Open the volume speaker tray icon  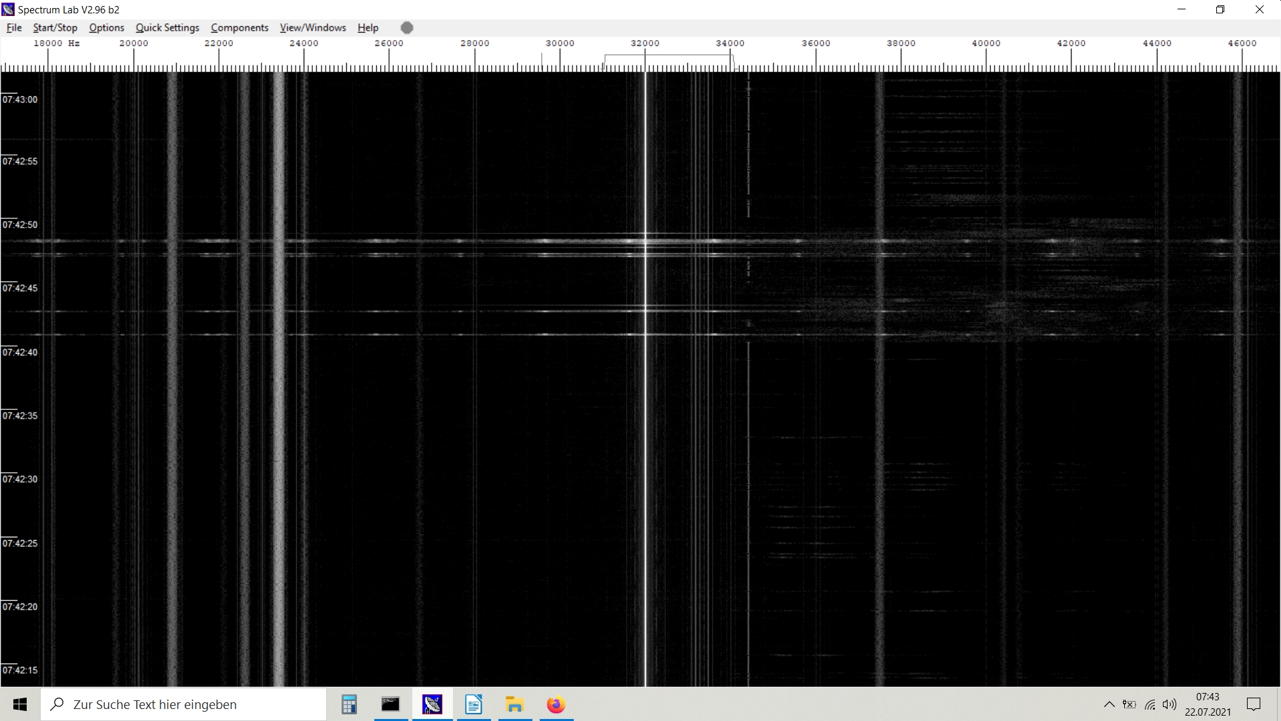1170,704
